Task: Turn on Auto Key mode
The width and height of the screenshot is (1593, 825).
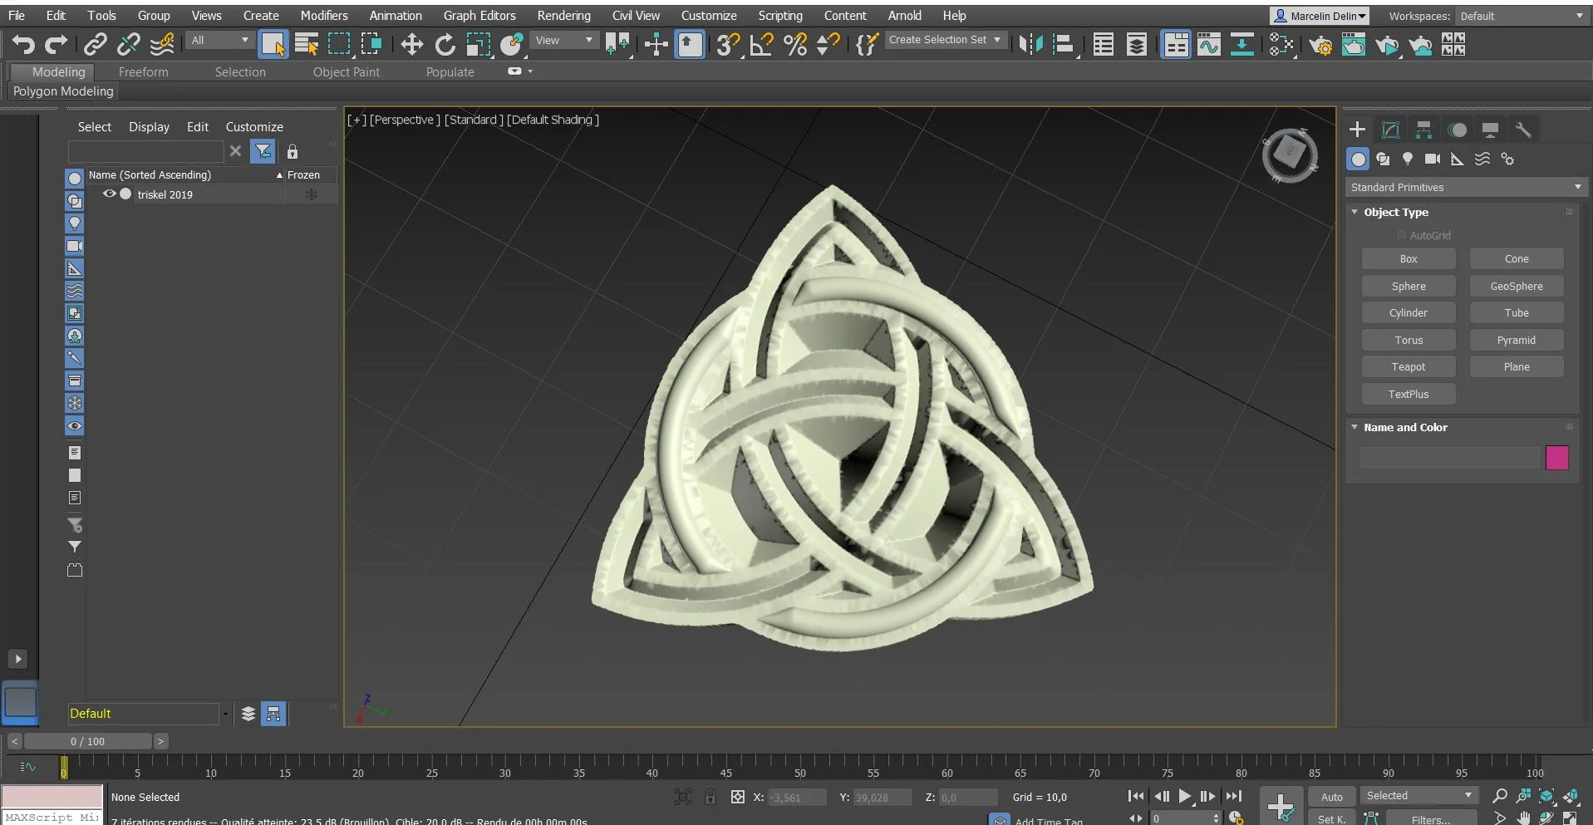Action: click(x=1331, y=796)
